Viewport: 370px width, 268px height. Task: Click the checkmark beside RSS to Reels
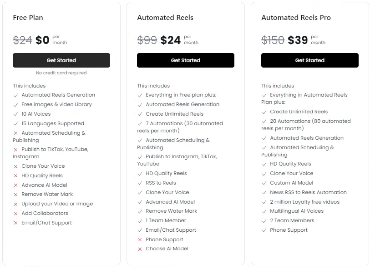tap(140, 183)
